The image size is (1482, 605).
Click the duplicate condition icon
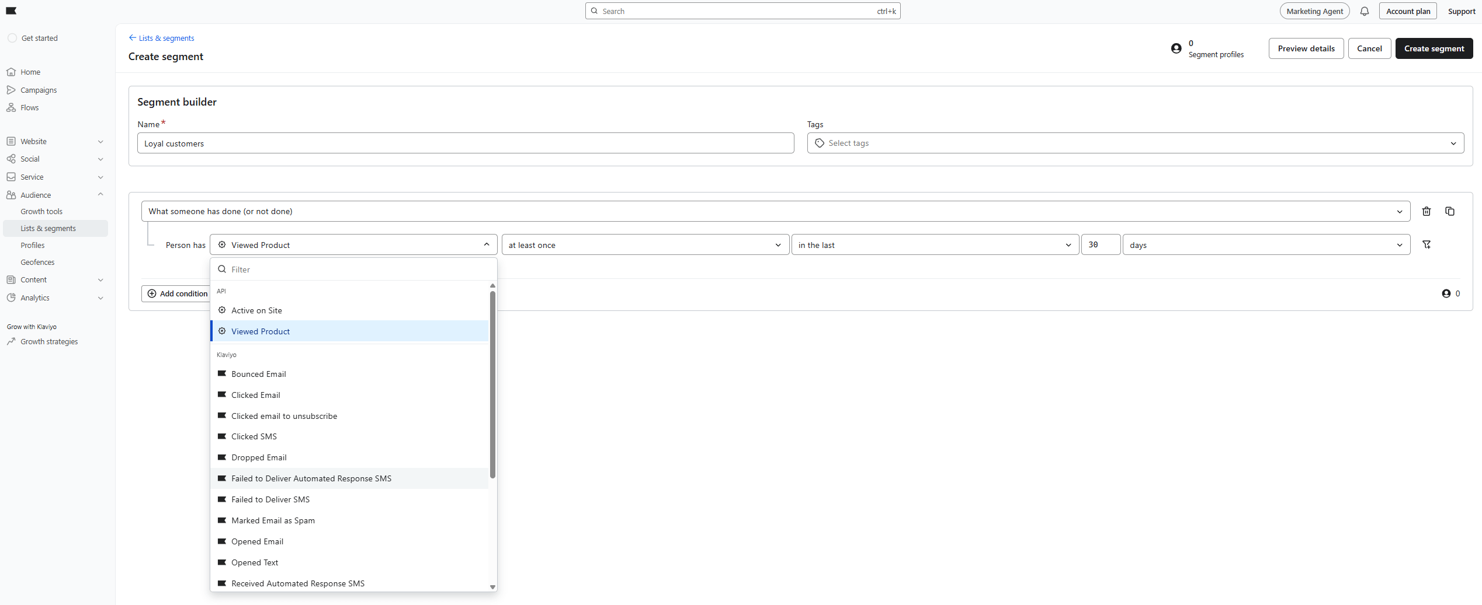(x=1450, y=211)
